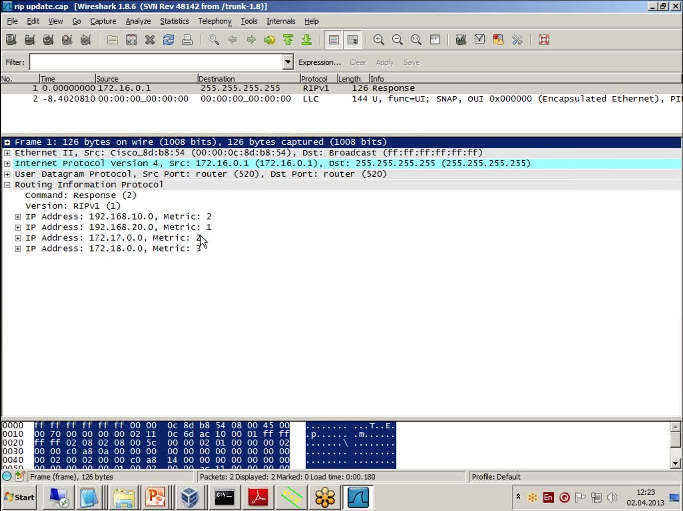Clear the display filter
This screenshot has height=511, width=683.
point(358,62)
